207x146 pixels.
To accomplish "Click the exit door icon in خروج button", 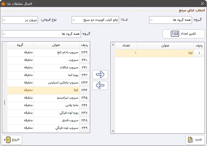I will click(x=7, y=140).
